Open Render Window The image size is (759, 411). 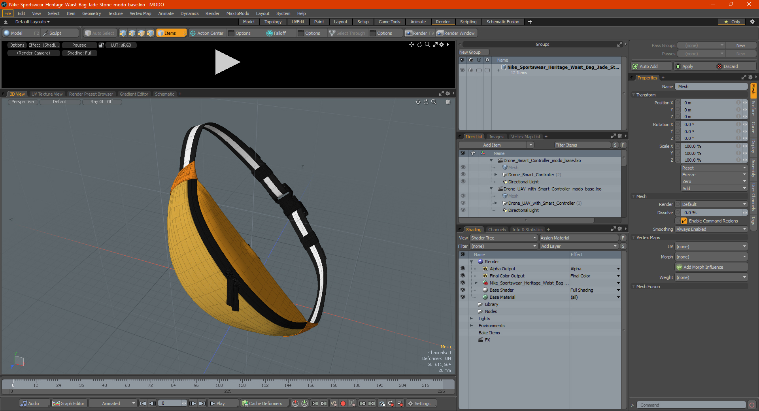pos(456,33)
